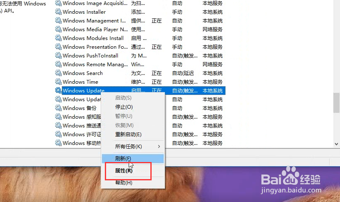Click description 为 M... of Windows PushToInstall
Screen dimensions: 340x202
tap(139, 55)
